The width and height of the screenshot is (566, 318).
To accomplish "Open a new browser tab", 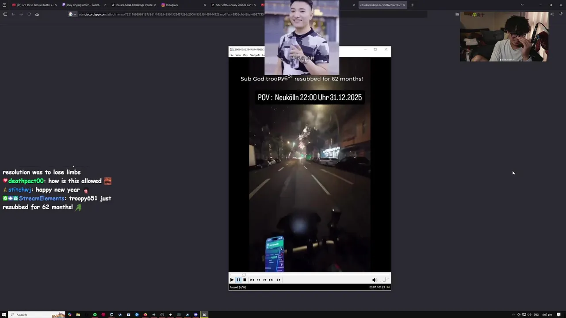I will point(412,5).
